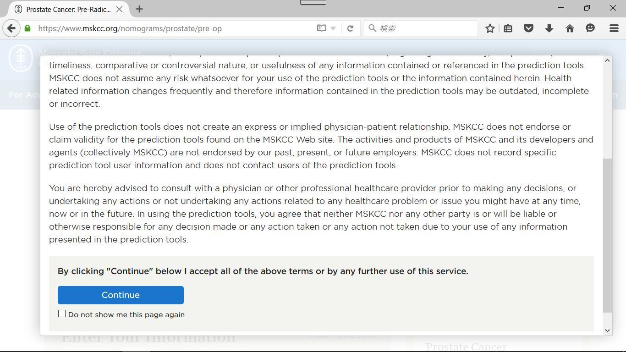
Task: Click scroll-down arrow of disclaimer dialog
Action: (607, 330)
